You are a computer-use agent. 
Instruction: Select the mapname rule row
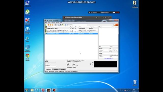tap(108, 50)
